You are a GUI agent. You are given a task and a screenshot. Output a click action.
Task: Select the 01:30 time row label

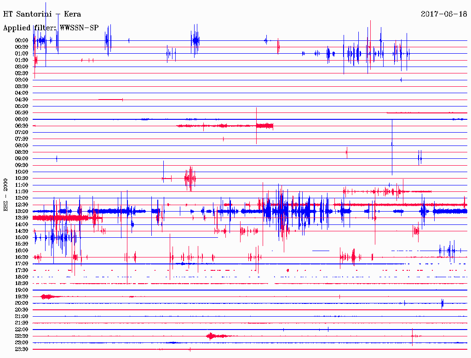(x=22, y=60)
